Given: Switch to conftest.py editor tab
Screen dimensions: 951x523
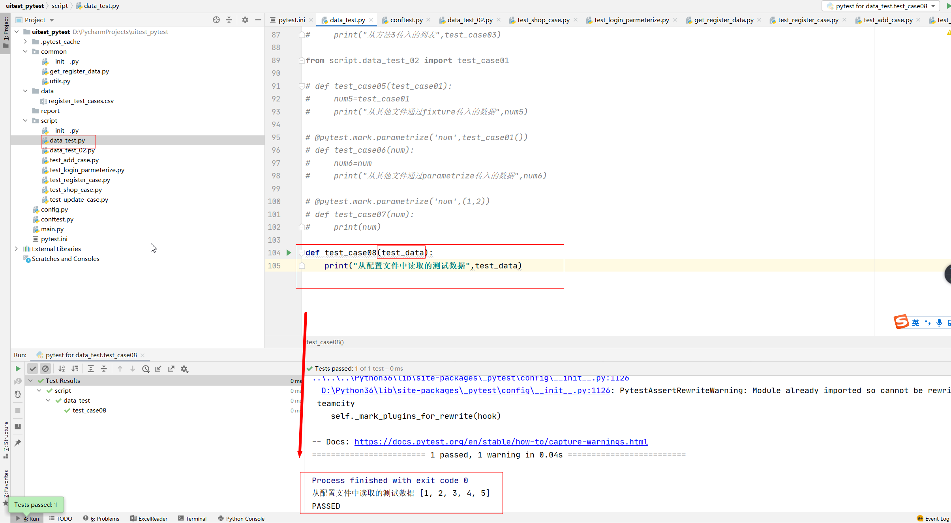Looking at the screenshot, I should [x=406, y=20].
